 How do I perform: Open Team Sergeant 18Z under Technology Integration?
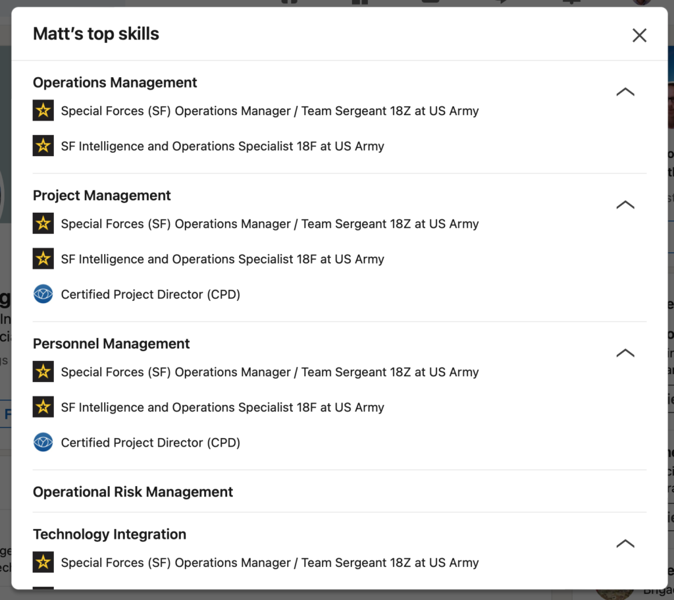[270, 562]
